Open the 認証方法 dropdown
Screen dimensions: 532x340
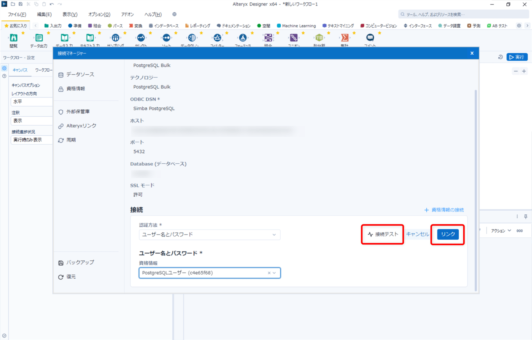click(210, 235)
